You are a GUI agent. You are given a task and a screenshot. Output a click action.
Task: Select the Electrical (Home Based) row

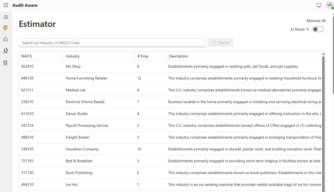[170, 102]
